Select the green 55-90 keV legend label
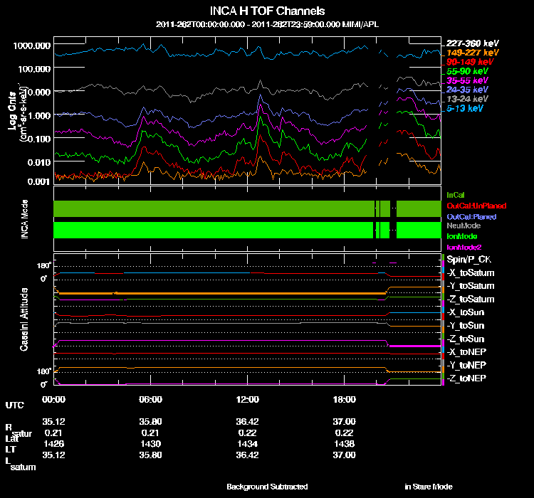 [467, 72]
